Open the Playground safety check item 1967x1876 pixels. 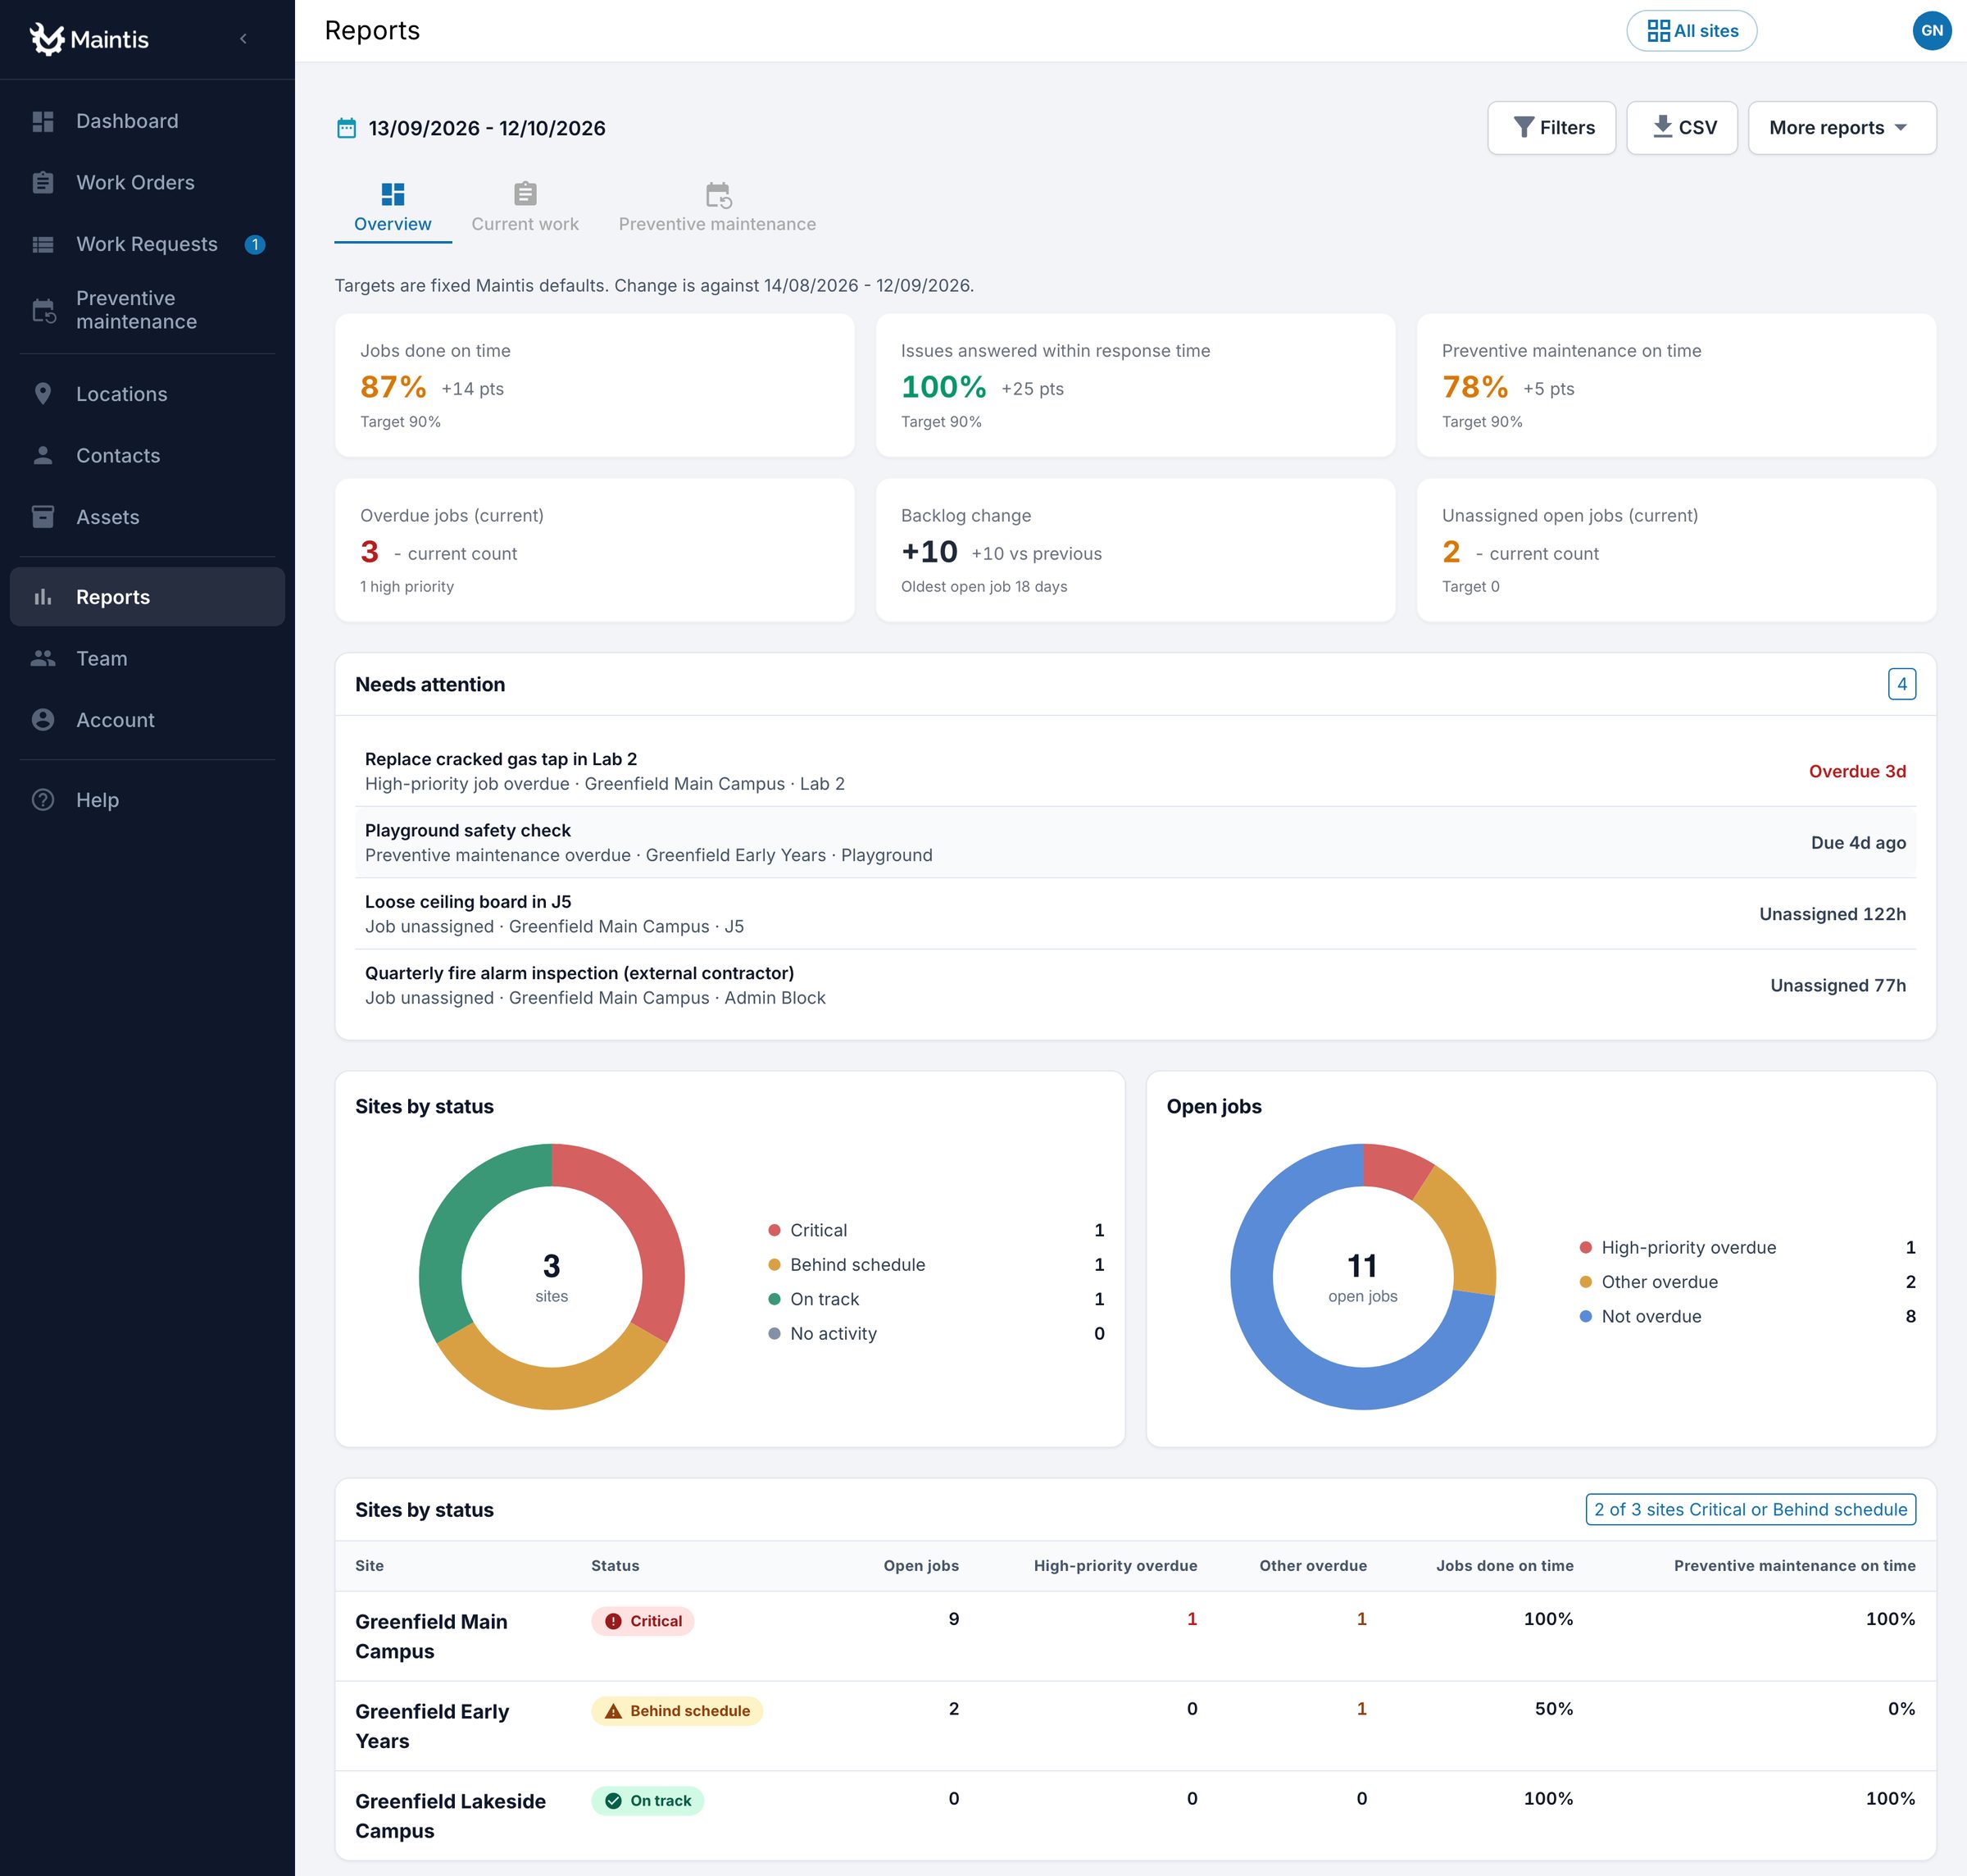click(1134, 842)
